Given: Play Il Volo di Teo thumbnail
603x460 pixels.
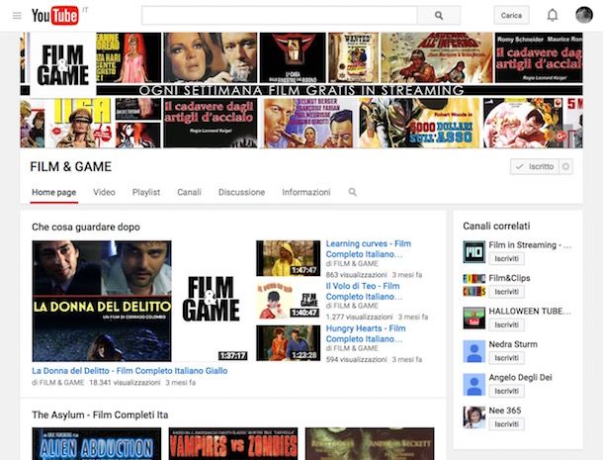Looking at the screenshot, I should point(288,301).
